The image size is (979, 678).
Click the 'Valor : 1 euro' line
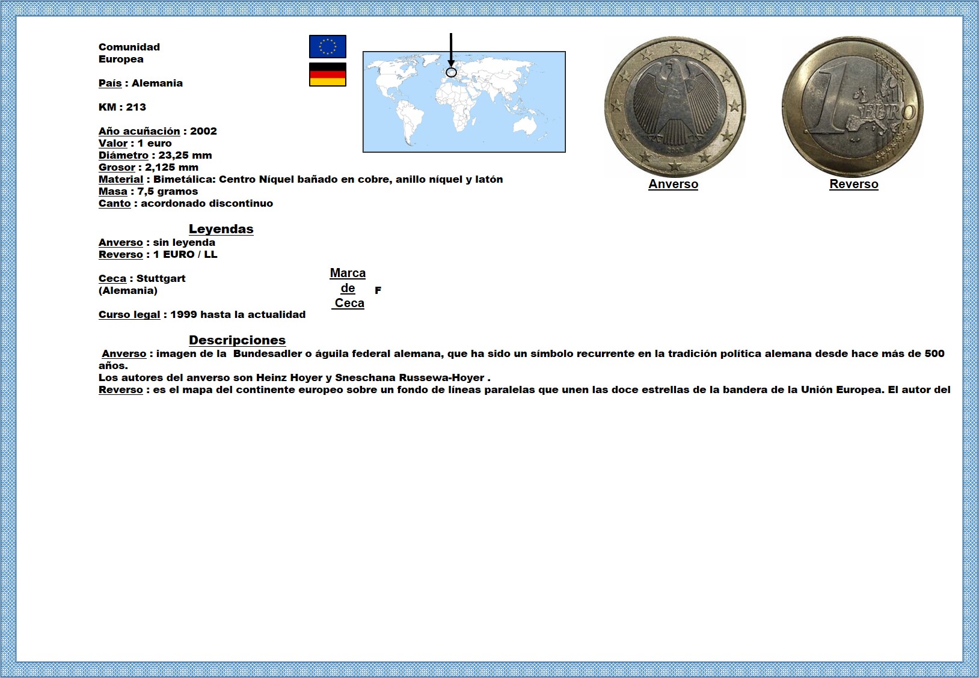(135, 143)
